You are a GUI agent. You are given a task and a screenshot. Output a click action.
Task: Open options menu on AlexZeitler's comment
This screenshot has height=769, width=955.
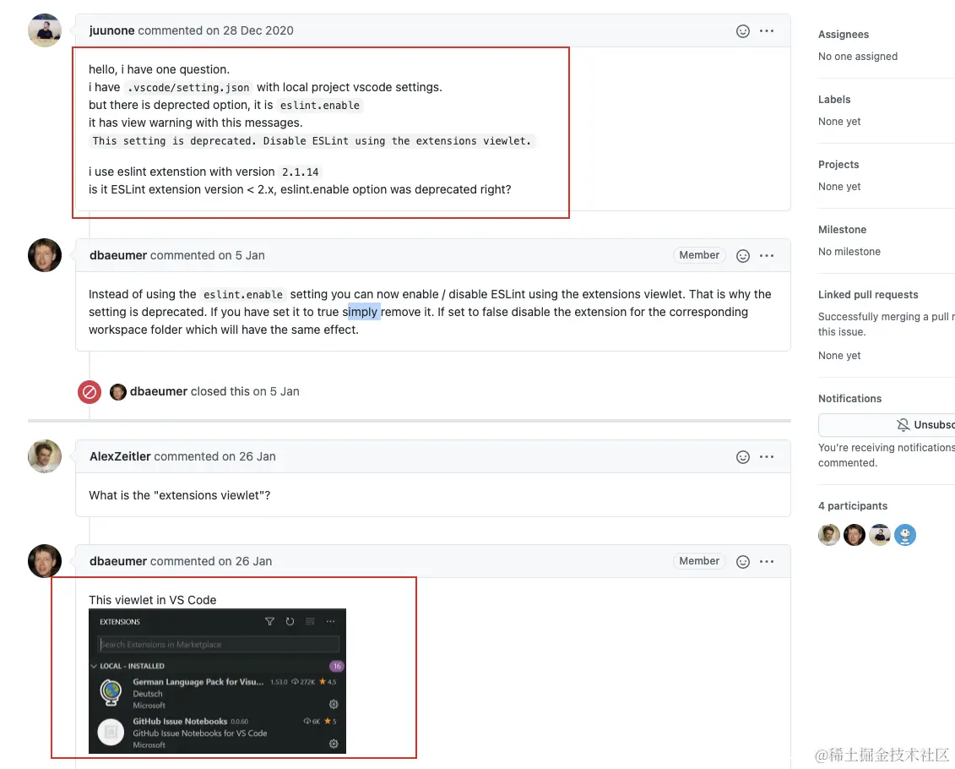tap(766, 457)
